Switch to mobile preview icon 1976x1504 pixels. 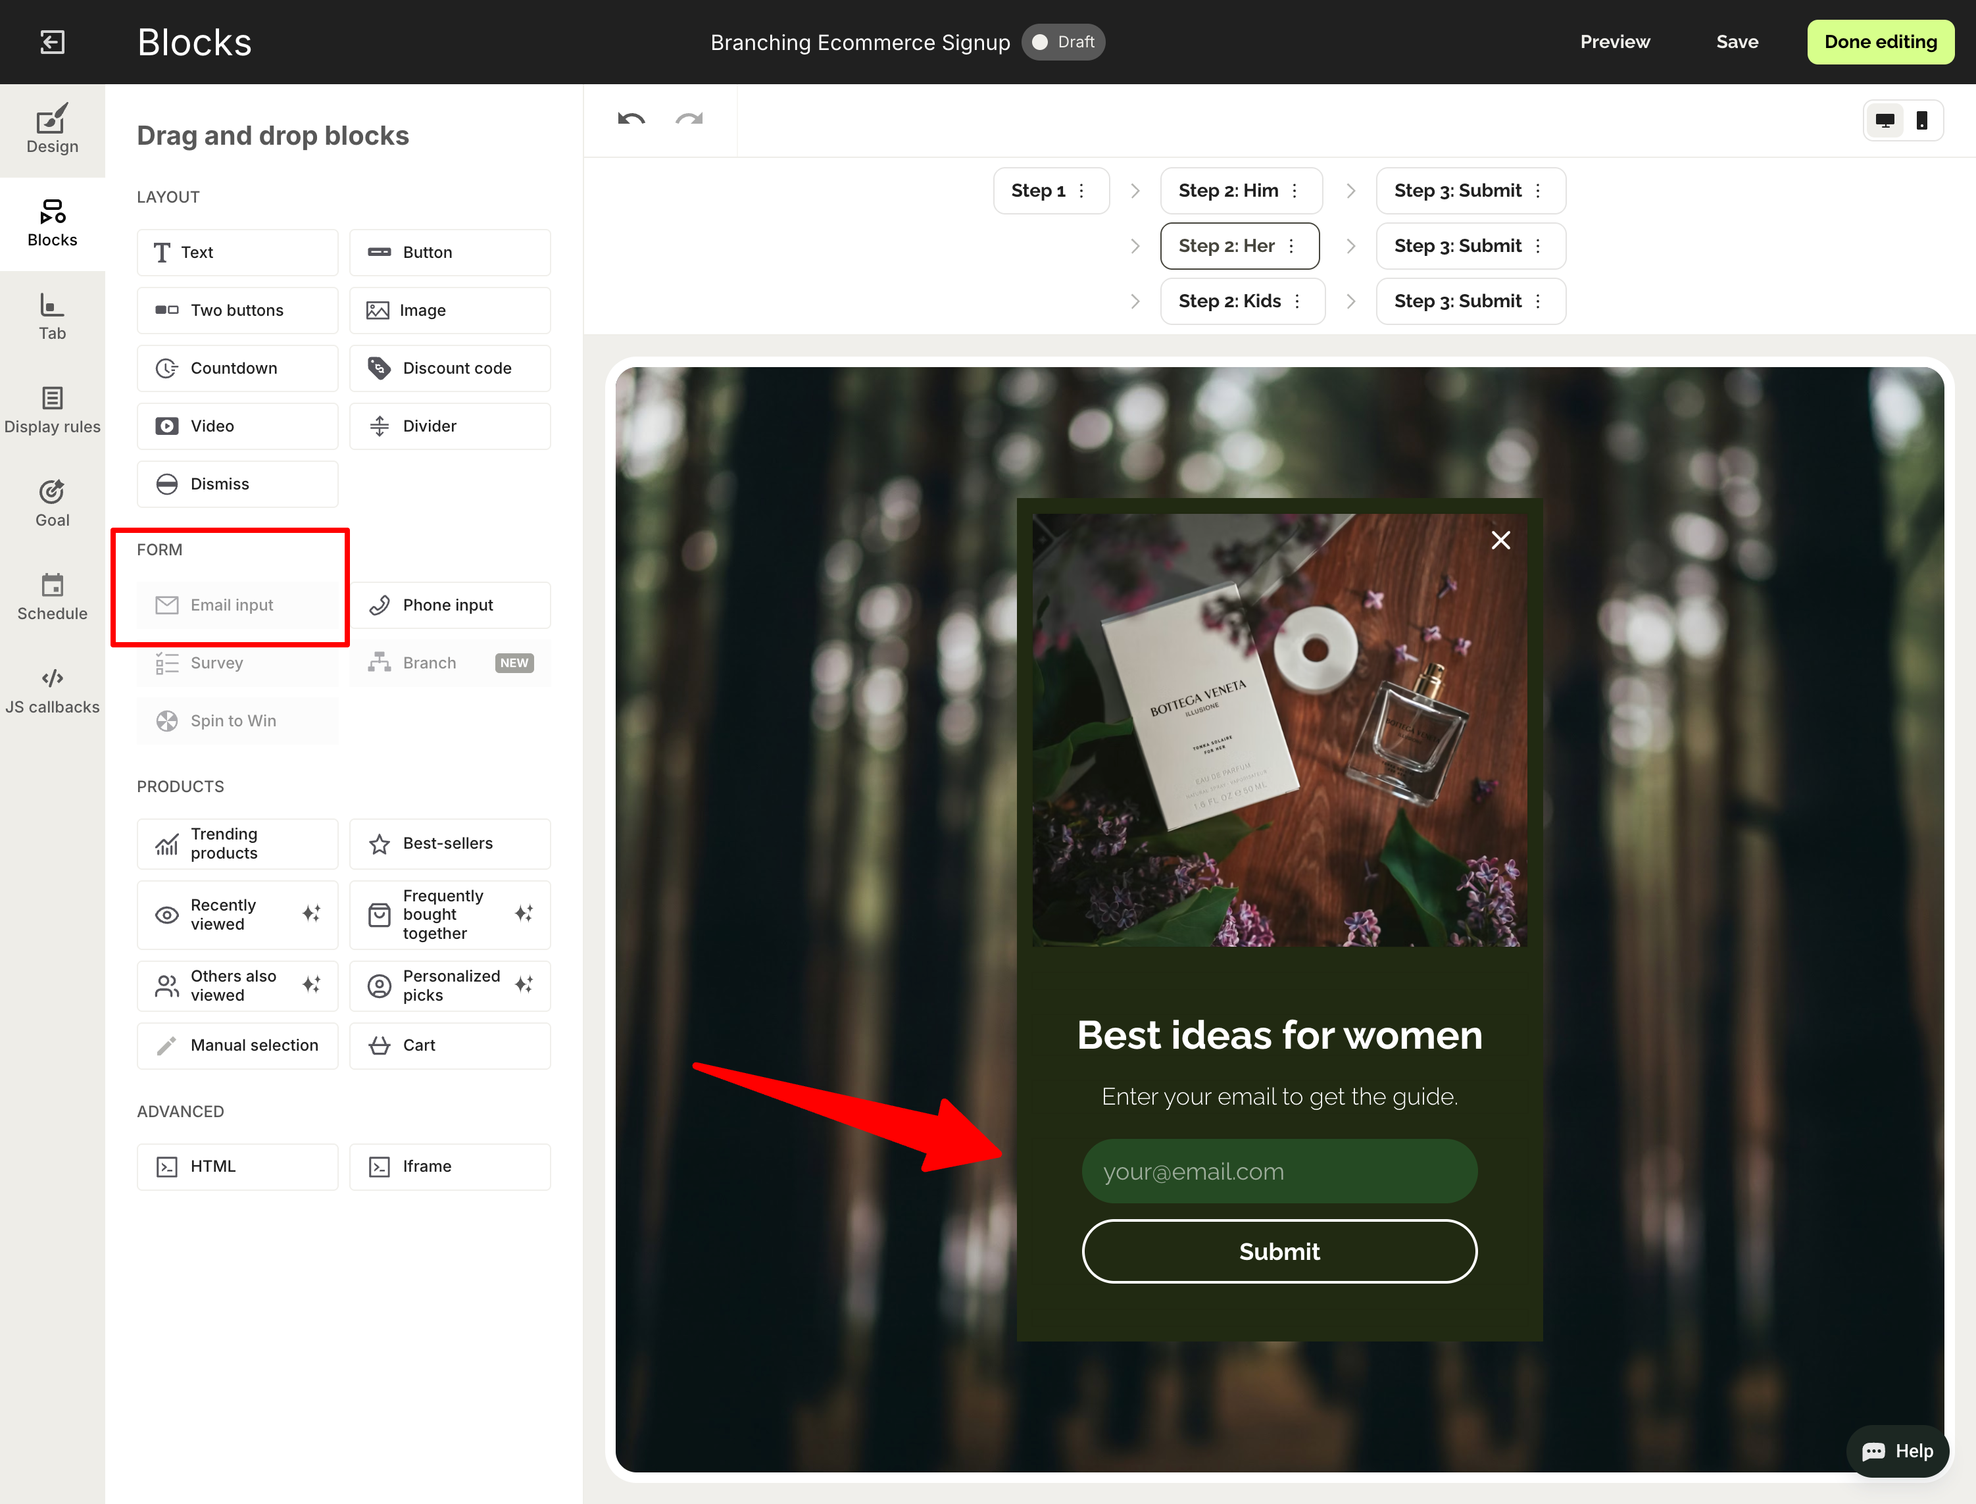coord(1921,121)
